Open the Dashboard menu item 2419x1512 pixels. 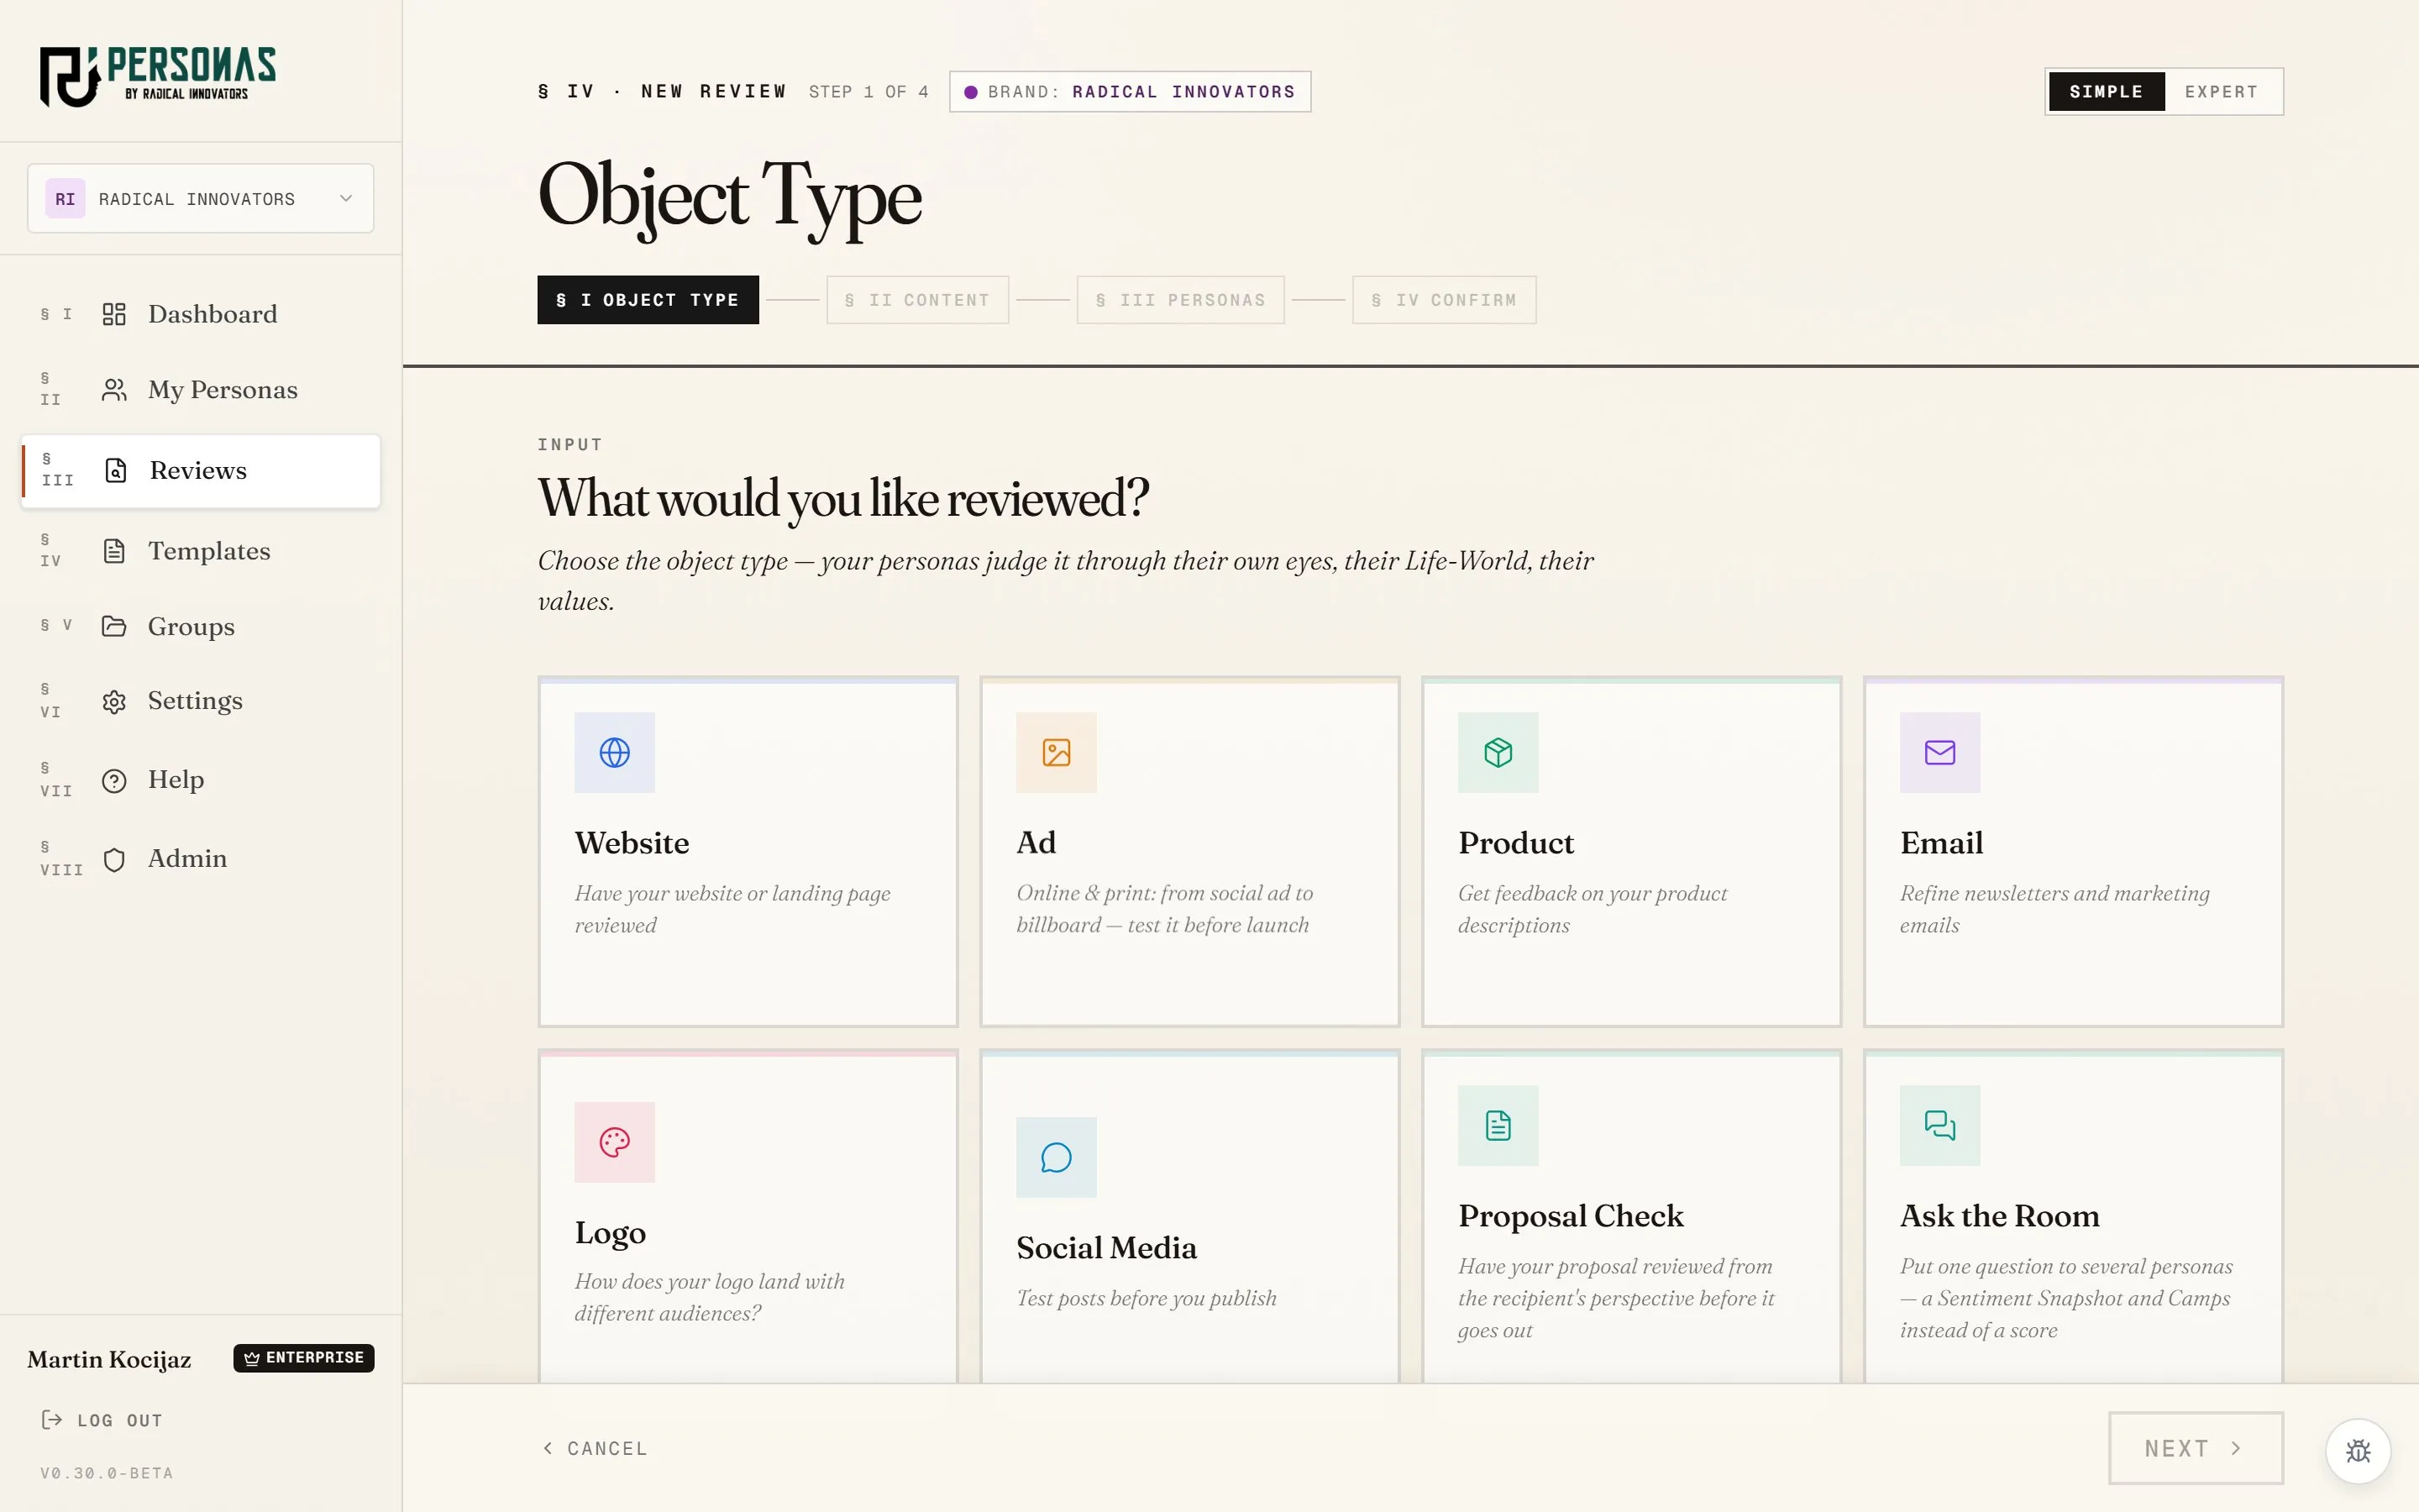(201, 314)
